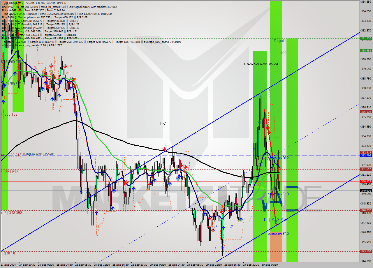Click the red 348.392 axis price tag
Screen dimensions: 373x268
coord(366,210)
